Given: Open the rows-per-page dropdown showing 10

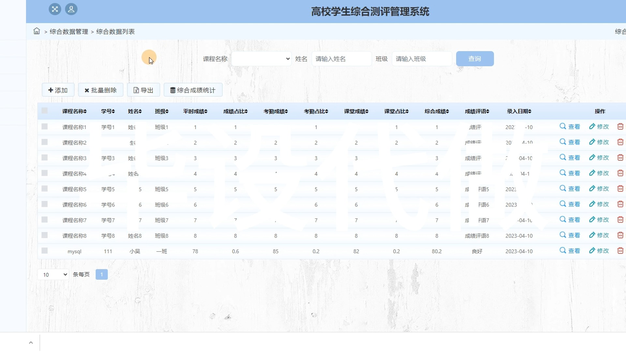Looking at the screenshot, I should [53, 274].
